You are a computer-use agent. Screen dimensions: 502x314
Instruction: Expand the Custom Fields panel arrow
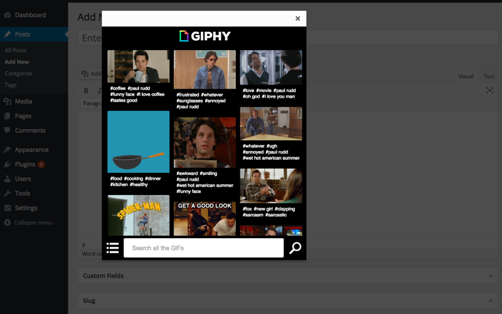click(x=490, y=276)
